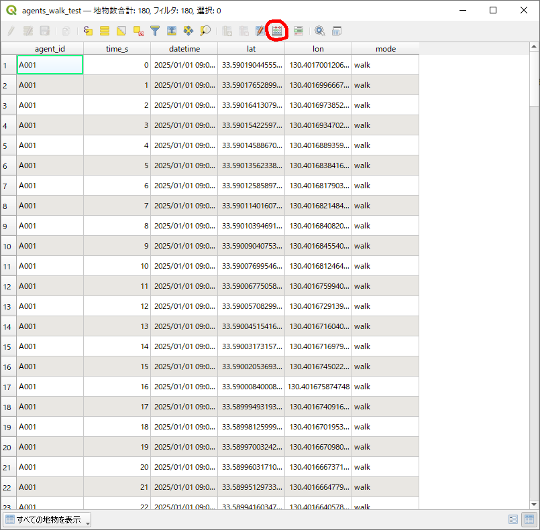540x530 pixels.
Task: Toggle editing mode with the pencil icon
Action: pyautogui.click(x=11, y=31)
